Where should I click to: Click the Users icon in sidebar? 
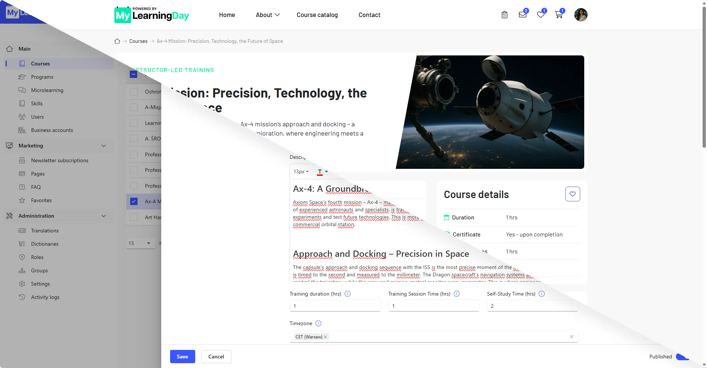coord(22,117)
